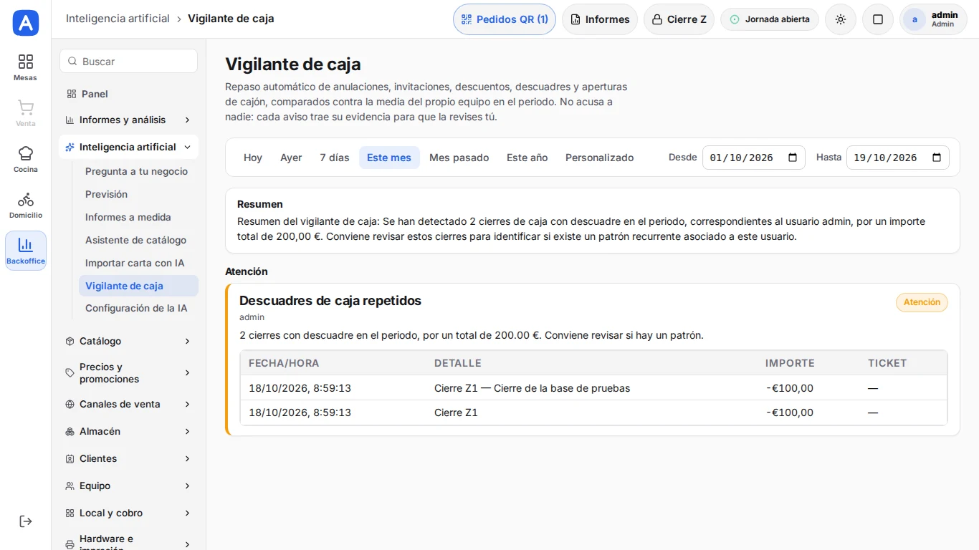Open Asistente de catálogo
Image resolution: width=979 pixels, height=550 pixels.
(138, 241)
